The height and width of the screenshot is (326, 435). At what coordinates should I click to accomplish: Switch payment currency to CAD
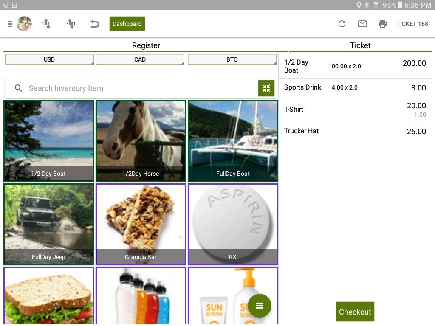tap(140, 59)
